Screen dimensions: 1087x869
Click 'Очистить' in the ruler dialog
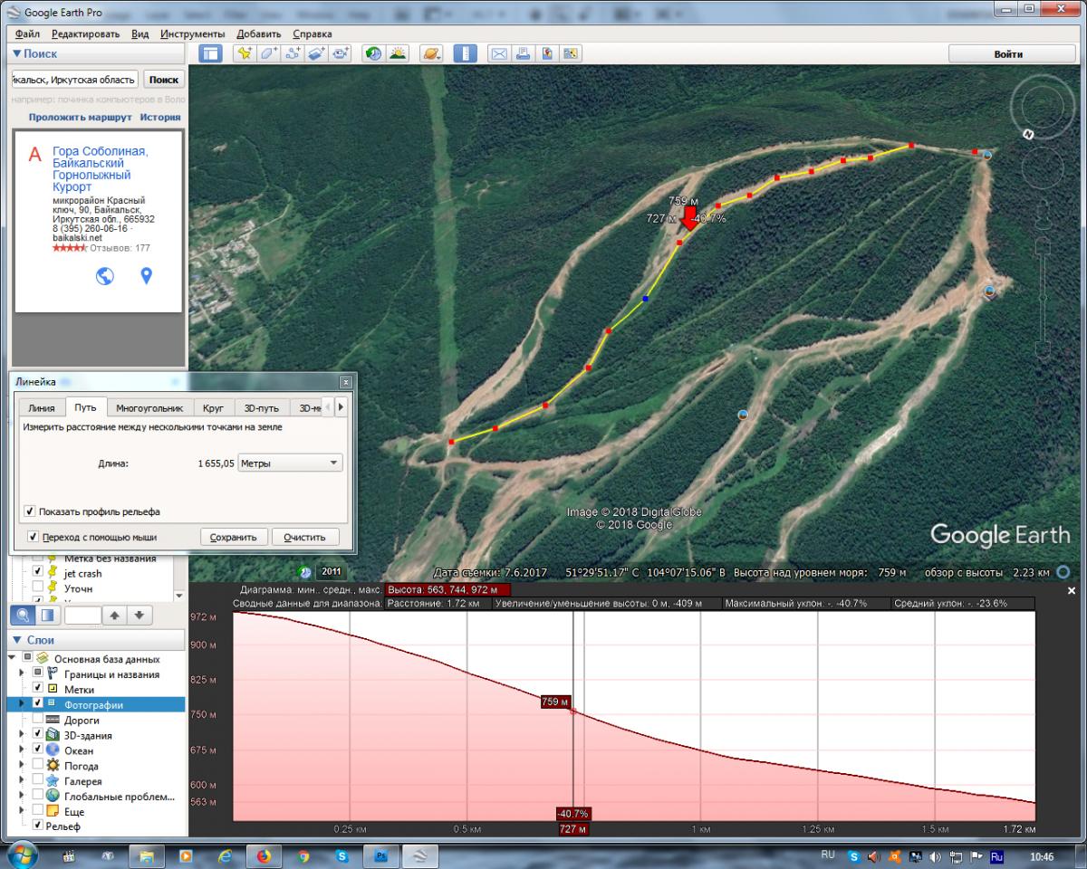pos(304,537)
